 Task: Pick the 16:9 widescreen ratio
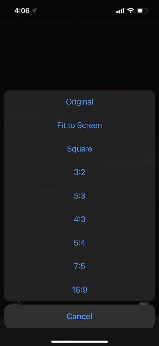[79, 290]
